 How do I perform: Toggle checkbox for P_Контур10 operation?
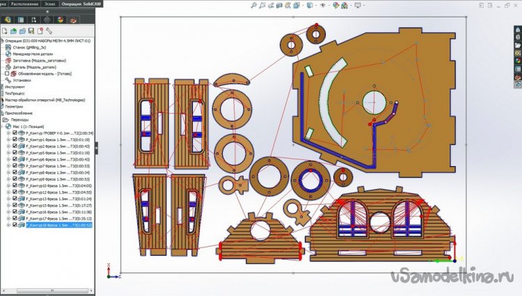point(15,186)
